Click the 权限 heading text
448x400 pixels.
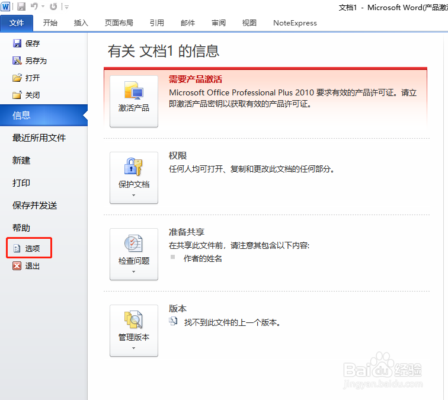click(x=178, y=155)
